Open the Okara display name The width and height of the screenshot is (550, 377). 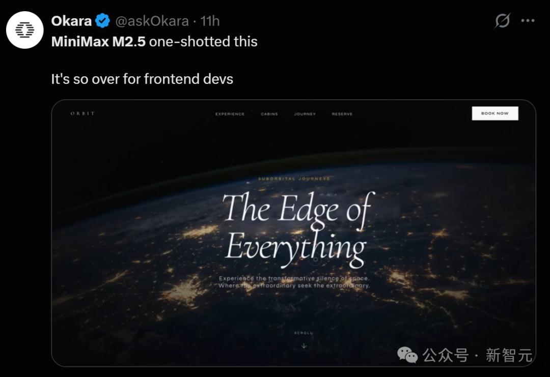pyautogui.click(x=71, y=21)
